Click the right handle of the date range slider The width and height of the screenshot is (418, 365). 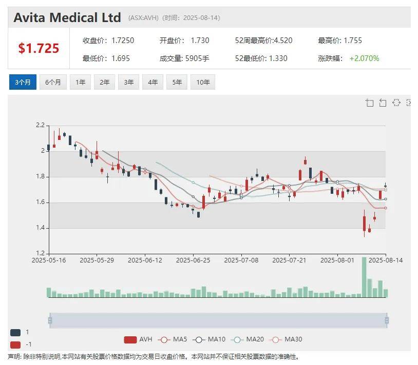(386, 320)
